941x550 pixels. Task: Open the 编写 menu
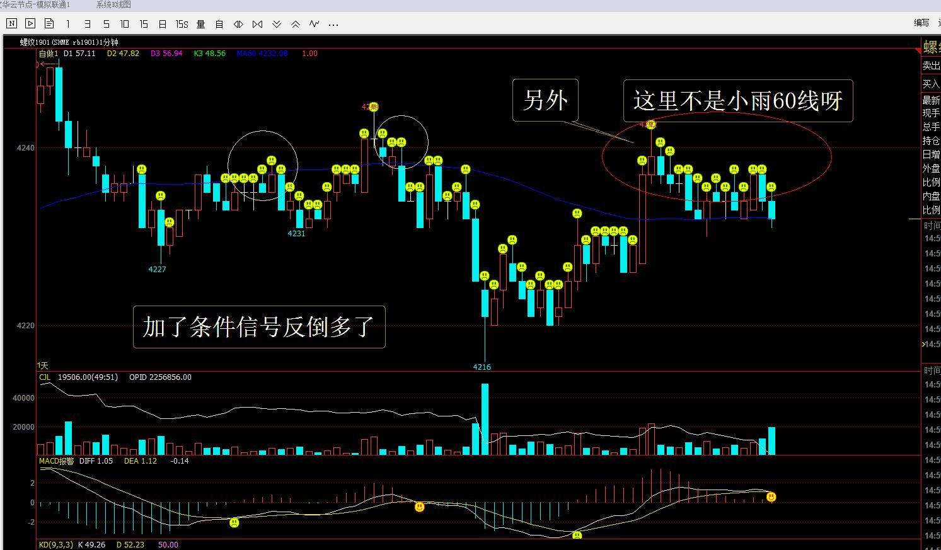click(x=921, y=23)
